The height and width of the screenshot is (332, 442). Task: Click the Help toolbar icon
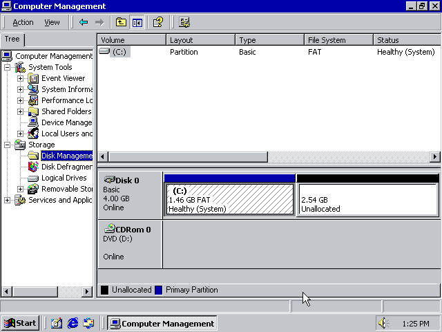[x=158, y=22]
